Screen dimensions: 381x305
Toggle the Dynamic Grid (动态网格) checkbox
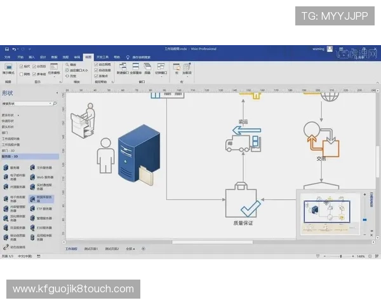(96, 64)
